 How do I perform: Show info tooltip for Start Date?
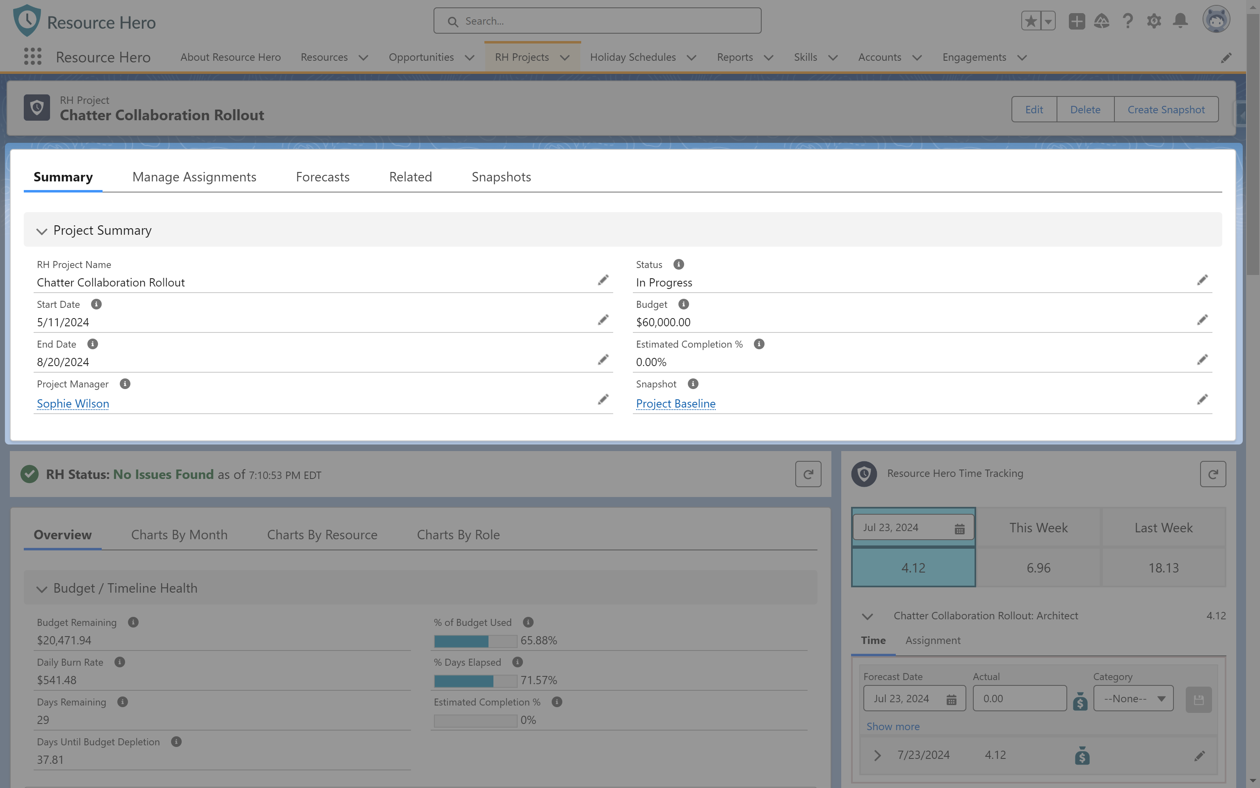[96, 304]
